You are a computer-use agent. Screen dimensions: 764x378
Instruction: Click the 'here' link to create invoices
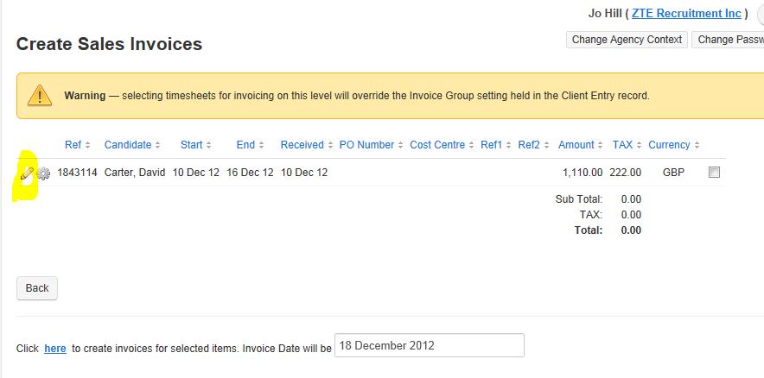point(55,349)
